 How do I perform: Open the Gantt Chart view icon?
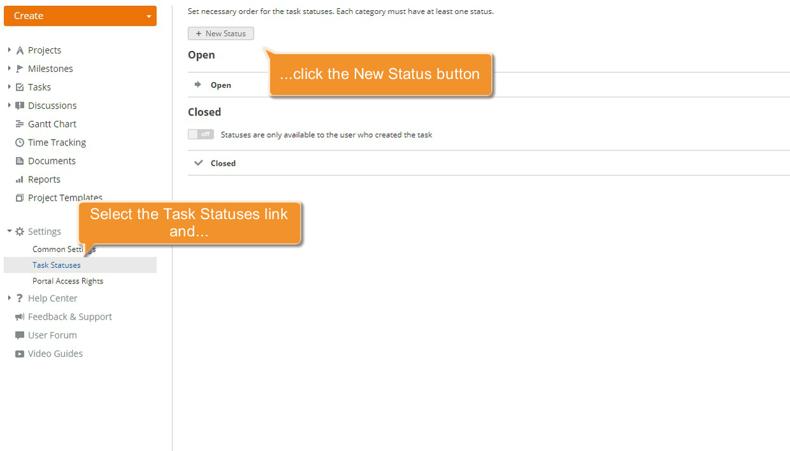(19, 124)
